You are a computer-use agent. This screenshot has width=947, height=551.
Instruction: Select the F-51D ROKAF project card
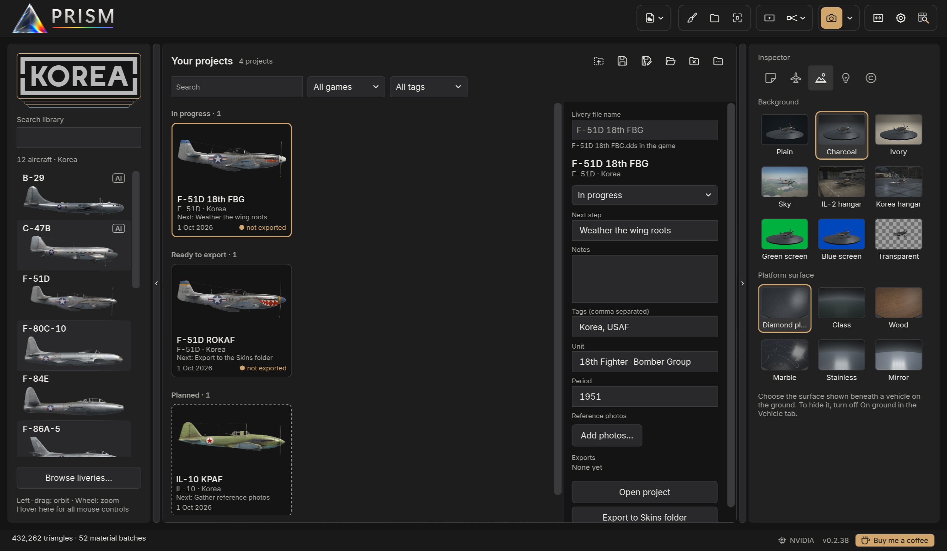click(x=231, y=321)
